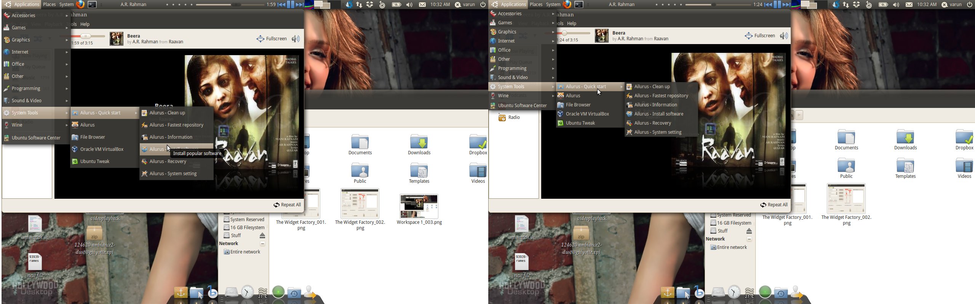Toggle Repeat All in the left Banshee window

pos(287,205)
